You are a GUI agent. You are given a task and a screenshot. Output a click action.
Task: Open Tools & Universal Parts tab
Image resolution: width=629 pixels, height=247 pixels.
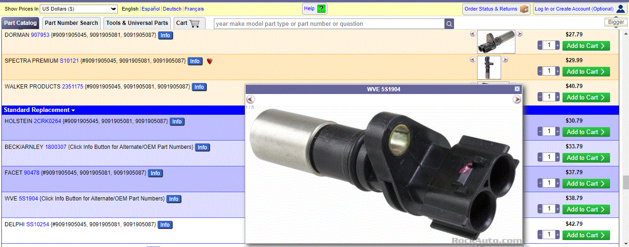coord(137,23)
